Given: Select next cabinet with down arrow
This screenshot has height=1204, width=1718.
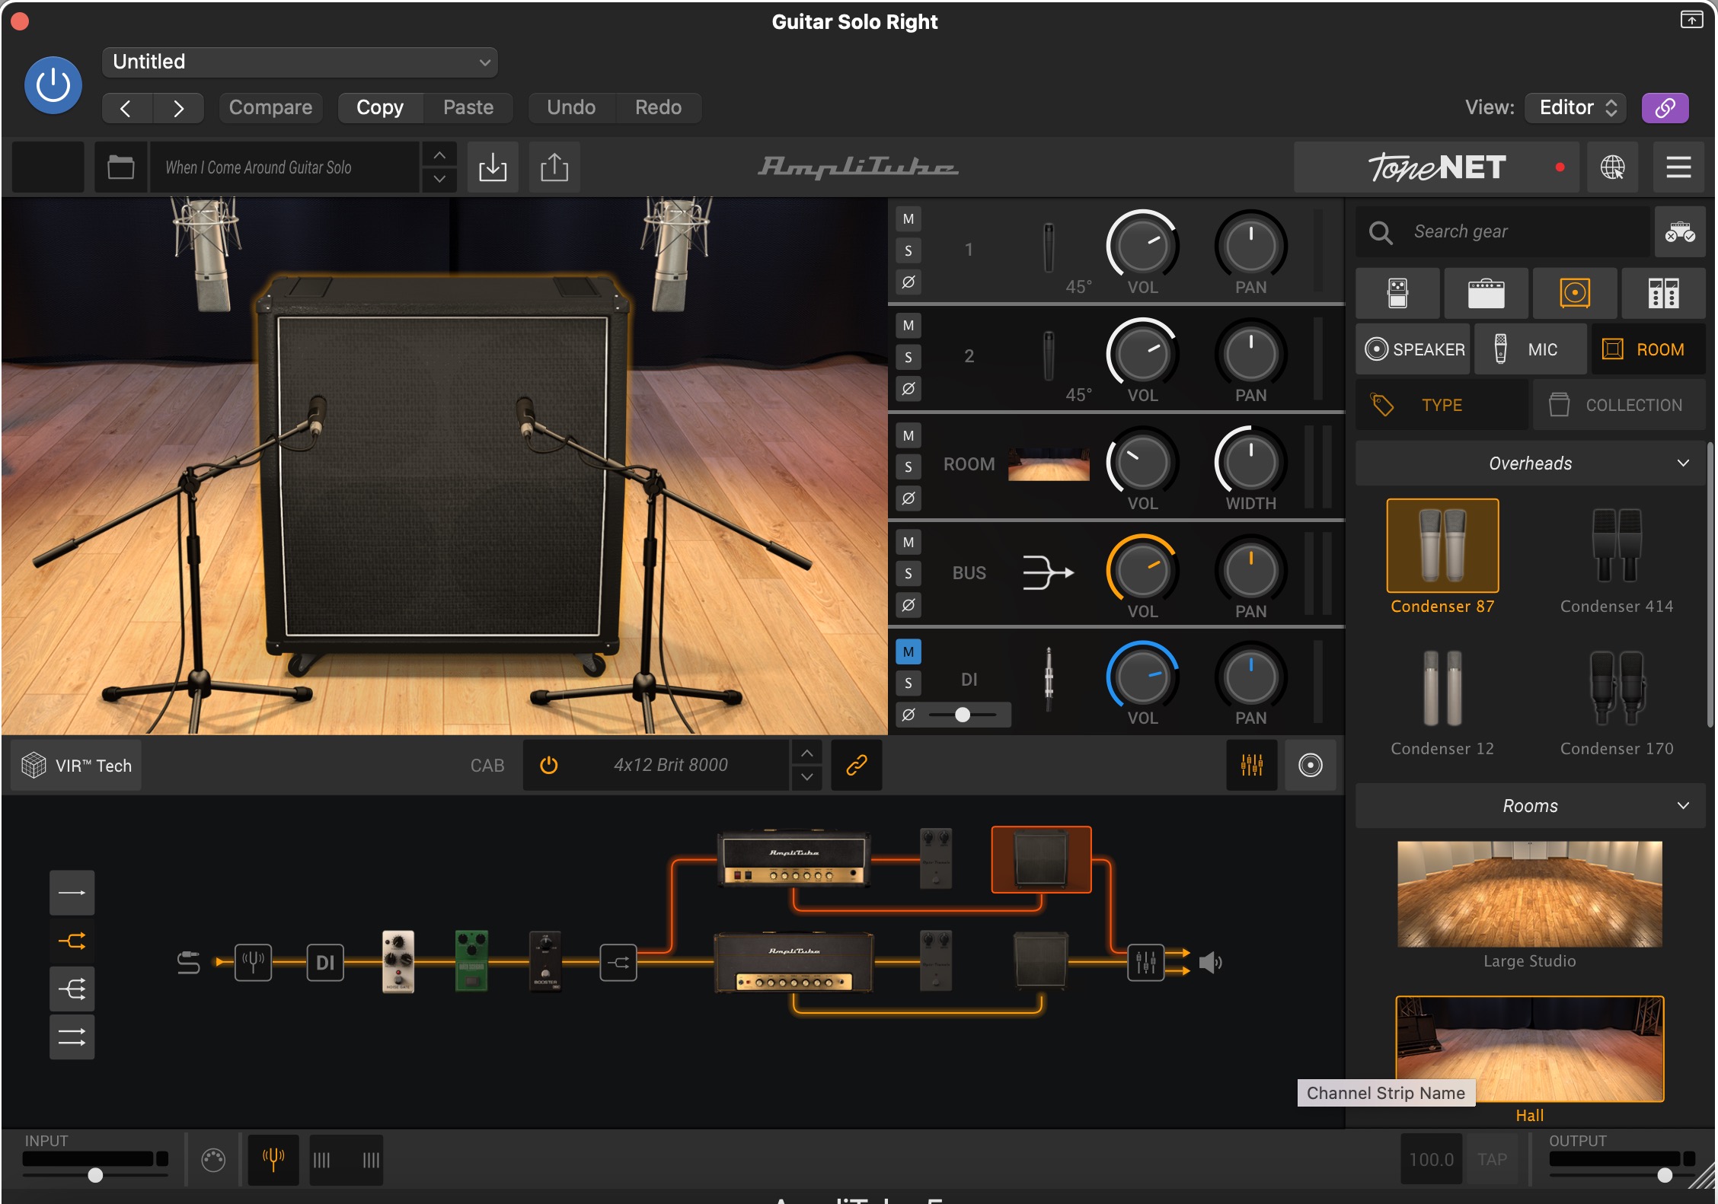Looking at the screenshot, I should tap(807, 778).
